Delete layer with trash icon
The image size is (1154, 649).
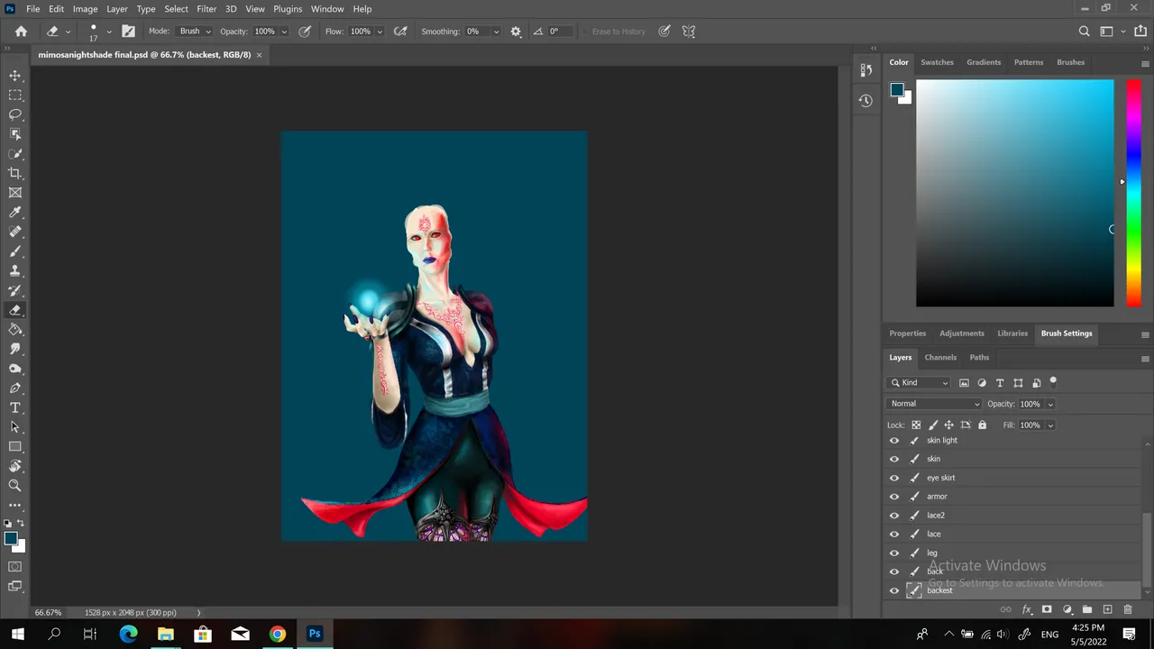pyautogui.click(x=1127, y=609)
